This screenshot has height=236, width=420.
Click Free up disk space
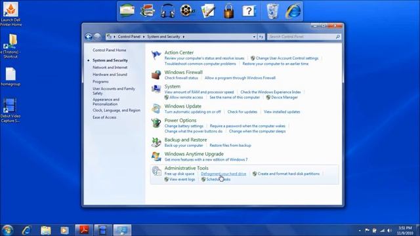[x=179, y=174]
